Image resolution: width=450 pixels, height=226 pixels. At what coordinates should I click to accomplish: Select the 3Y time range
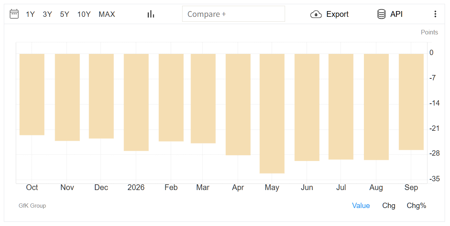(x=47, y=14)
